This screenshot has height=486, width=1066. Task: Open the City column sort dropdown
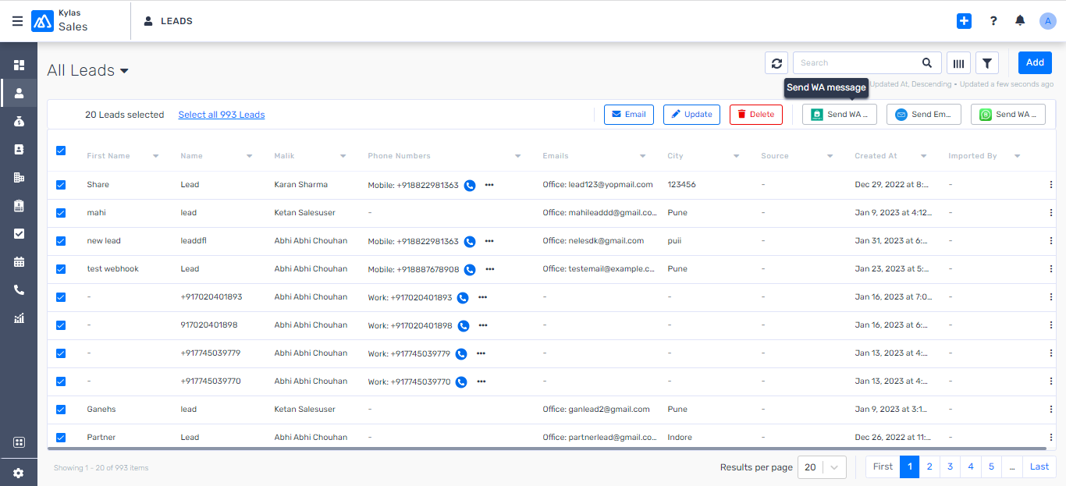click(736, 156)
